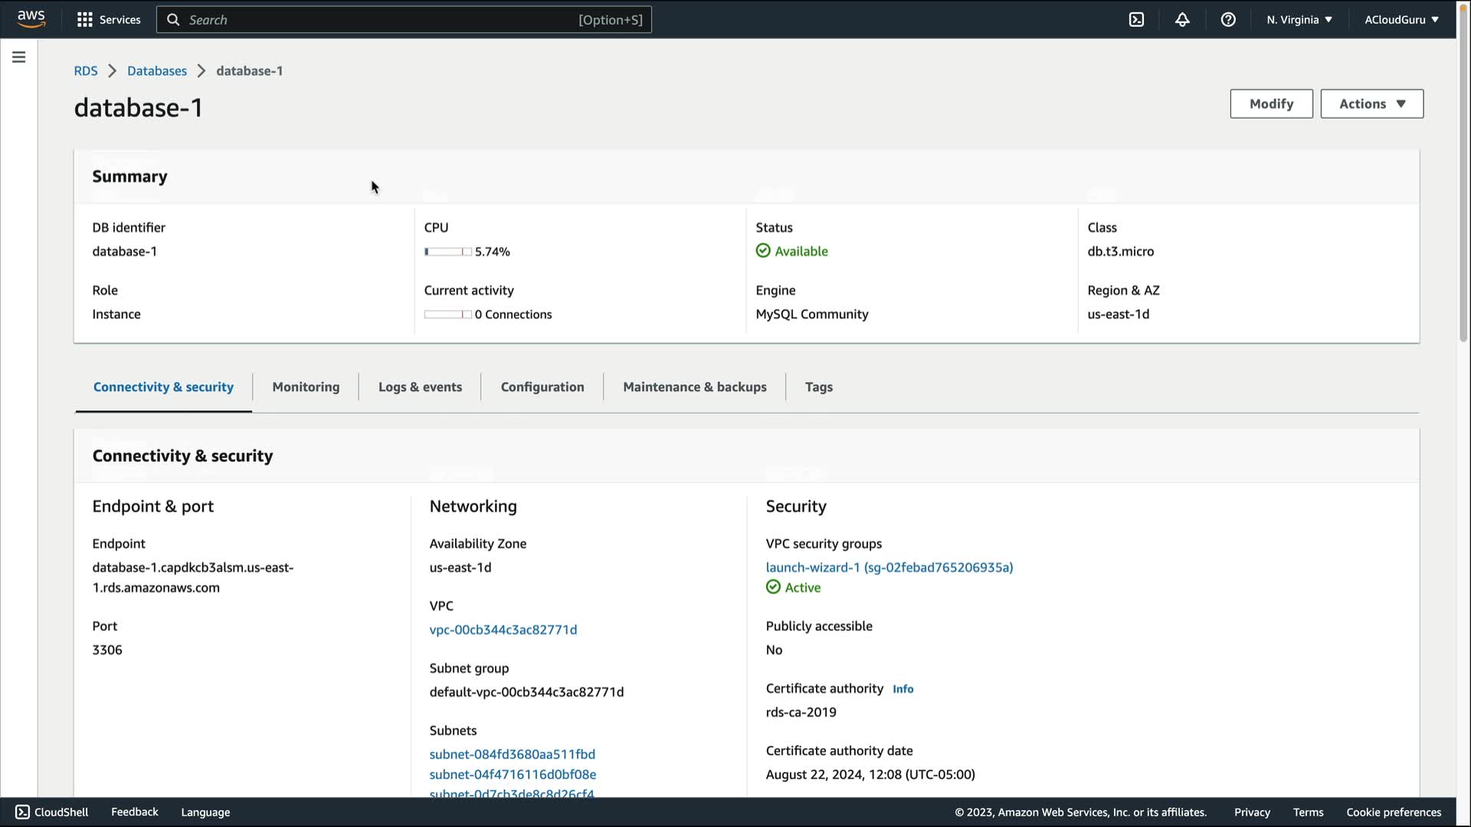1471x827 pixels.
Task: Open the help question mark icon
Action: point(1228,20)
